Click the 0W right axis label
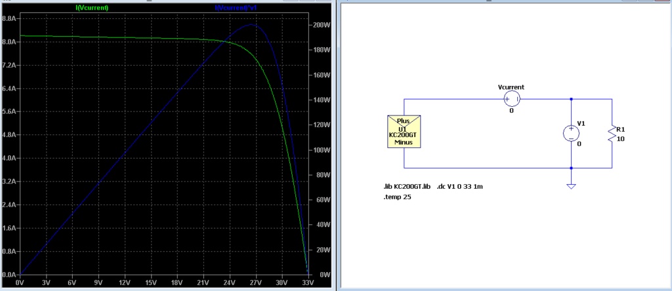672x291 pixels. tap(325, 275)
